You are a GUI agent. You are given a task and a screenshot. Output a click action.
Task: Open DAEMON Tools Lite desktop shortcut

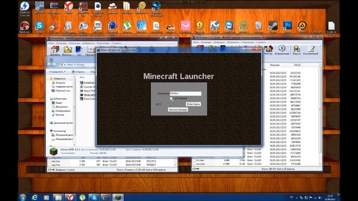25,9
